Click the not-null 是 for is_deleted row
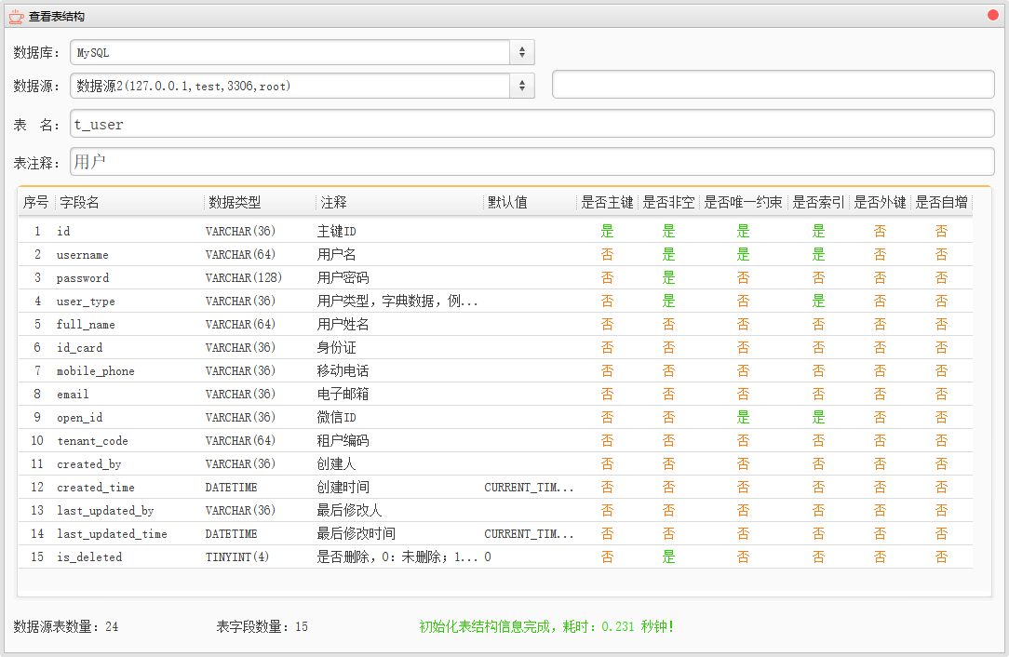 coord(669,556)
